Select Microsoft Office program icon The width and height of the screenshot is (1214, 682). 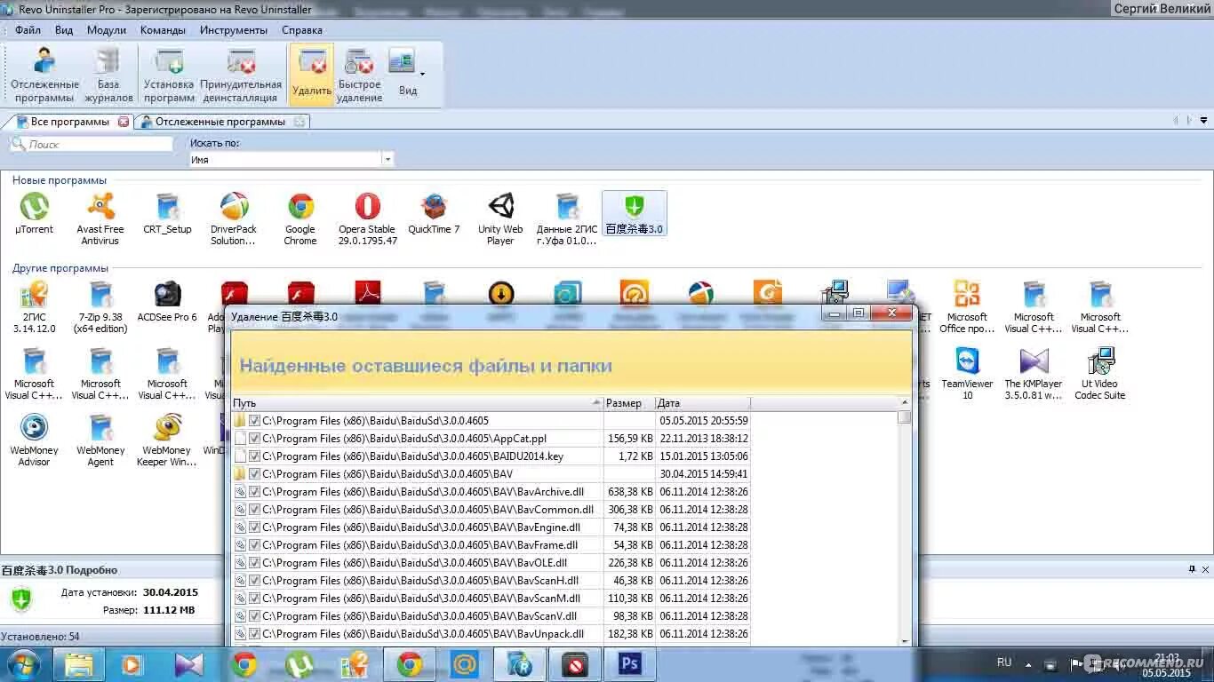pos(967,307)
